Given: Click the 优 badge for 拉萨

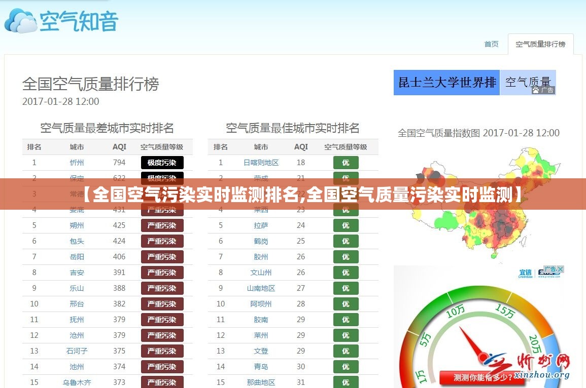Looking at the screenshot, I should click(x=346, y=225).
